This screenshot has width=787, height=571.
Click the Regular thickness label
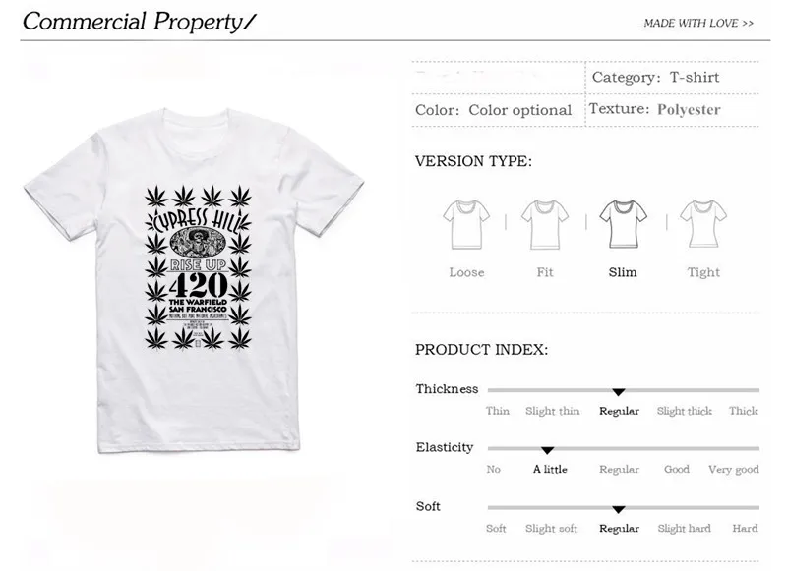point(619,411)
